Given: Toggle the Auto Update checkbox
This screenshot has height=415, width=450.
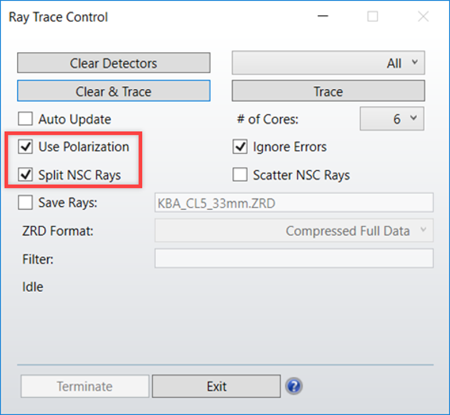Looking at the screenshot, I should tap(25, 120).
